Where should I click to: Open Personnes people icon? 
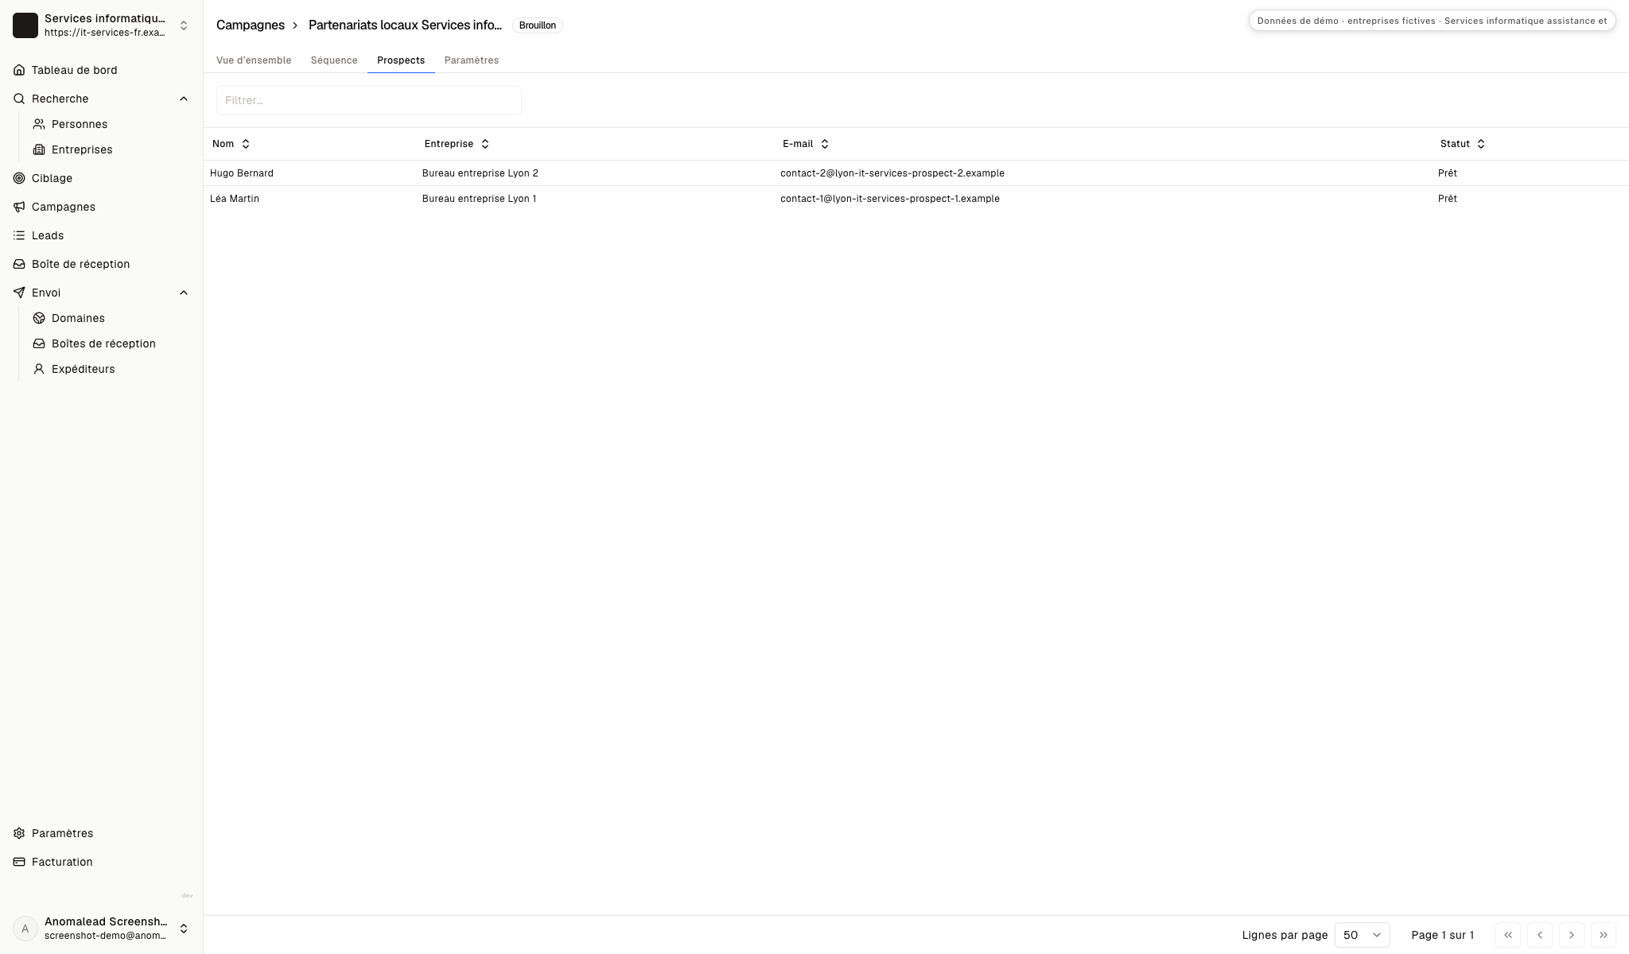click(39, 124)
